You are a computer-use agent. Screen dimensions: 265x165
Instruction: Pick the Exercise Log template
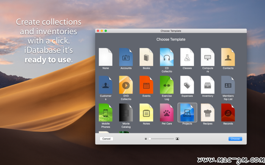[x=167, y=85]
